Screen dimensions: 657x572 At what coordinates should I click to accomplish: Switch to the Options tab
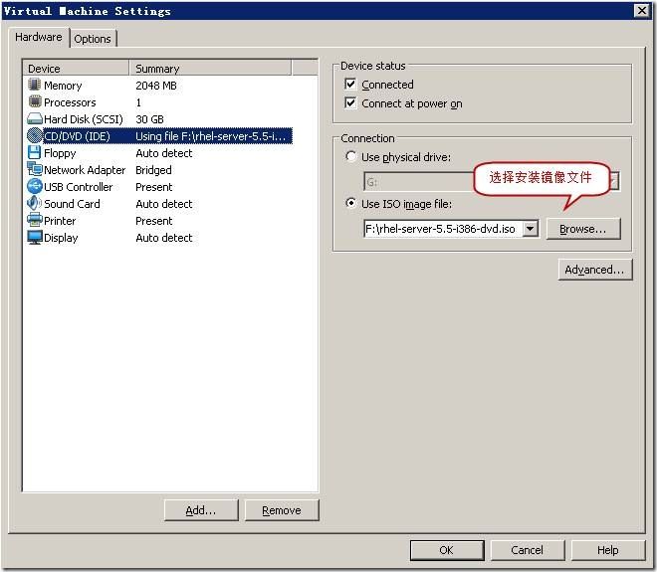[x=93, y=39]
